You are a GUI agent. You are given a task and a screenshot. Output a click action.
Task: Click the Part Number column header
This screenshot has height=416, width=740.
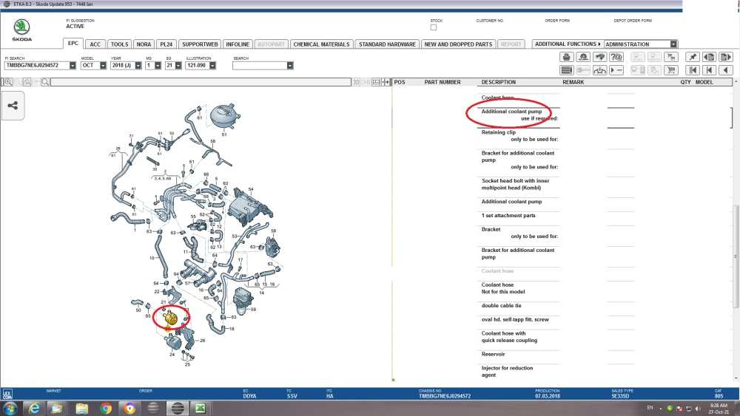(443, 82)
